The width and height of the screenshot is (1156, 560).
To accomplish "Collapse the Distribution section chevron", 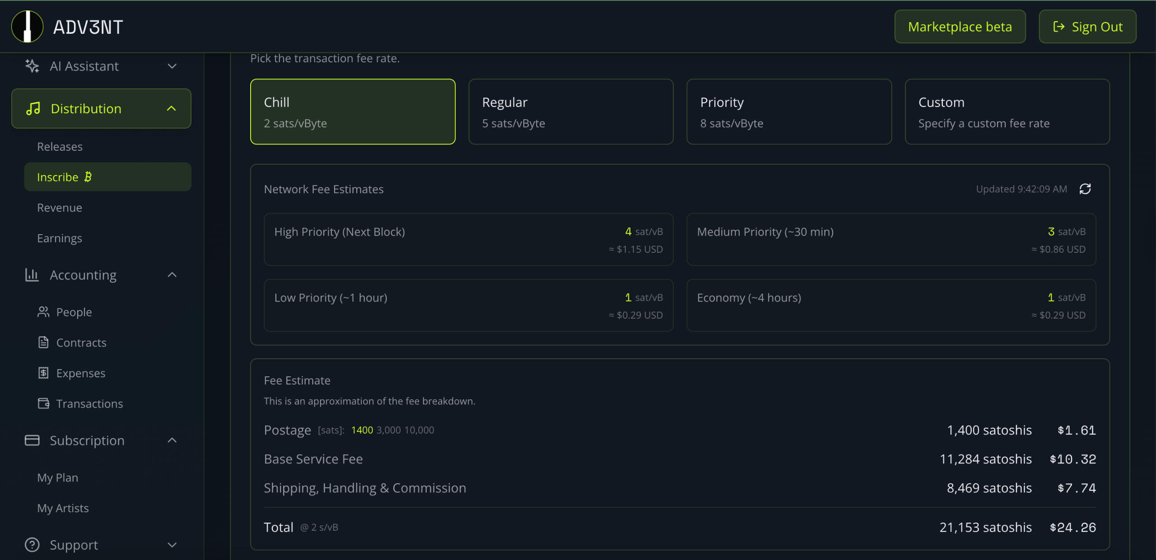I will tap(171, 109).
